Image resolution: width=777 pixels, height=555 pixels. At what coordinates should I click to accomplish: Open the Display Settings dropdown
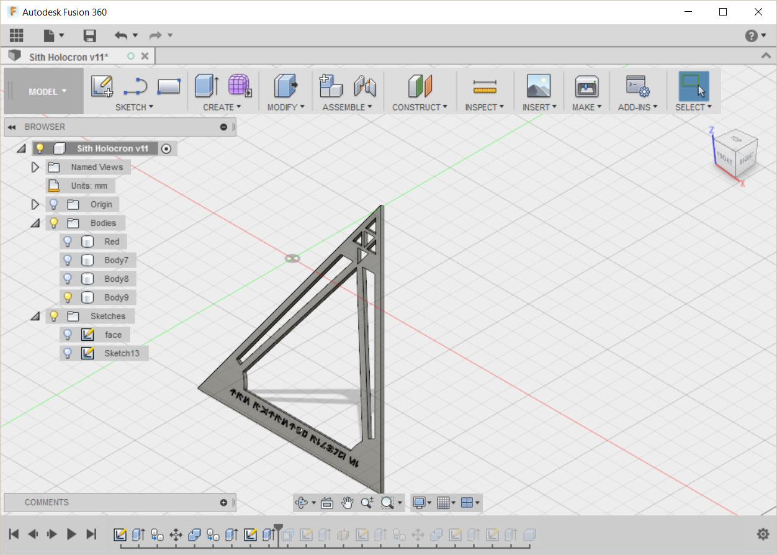click(421, 503)
